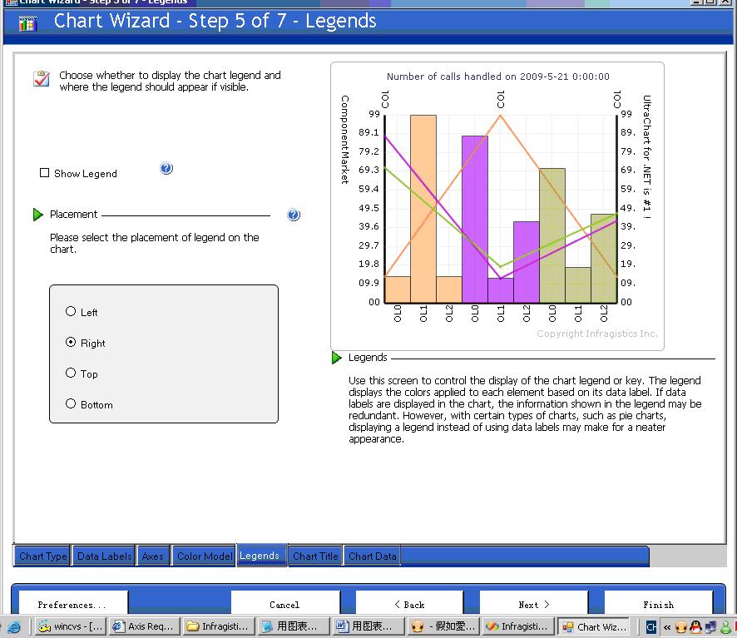Select the Left placement radio button

71,311
